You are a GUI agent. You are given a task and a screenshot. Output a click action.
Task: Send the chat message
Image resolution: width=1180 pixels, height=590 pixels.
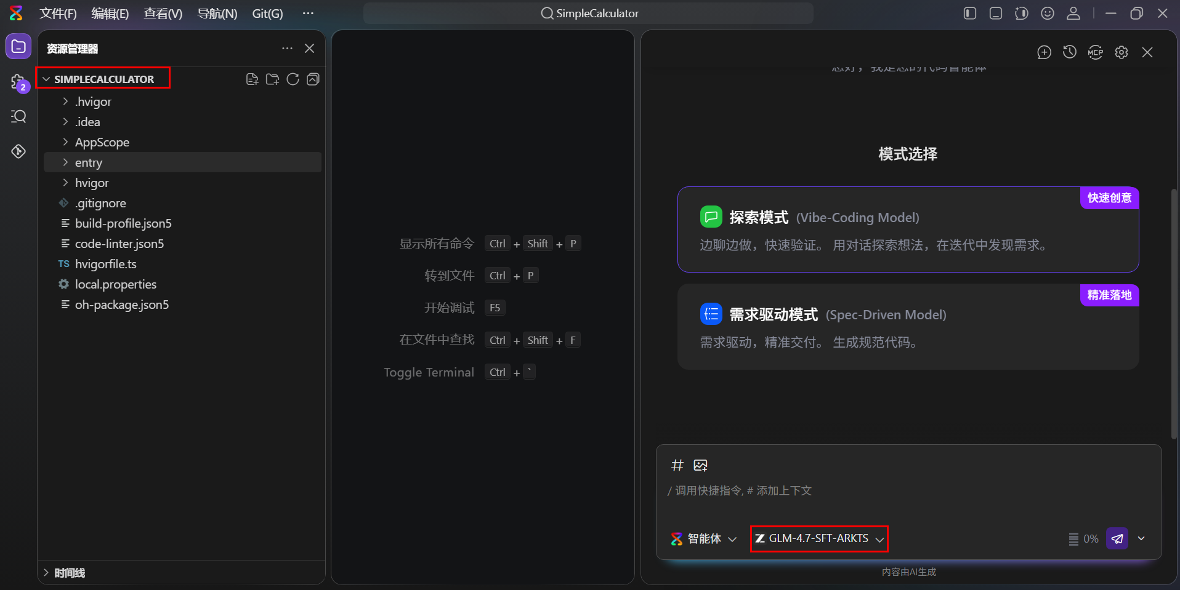(1117, 538)
